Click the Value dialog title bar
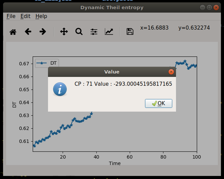Screen dimensions: 224x179 point(112,72)
